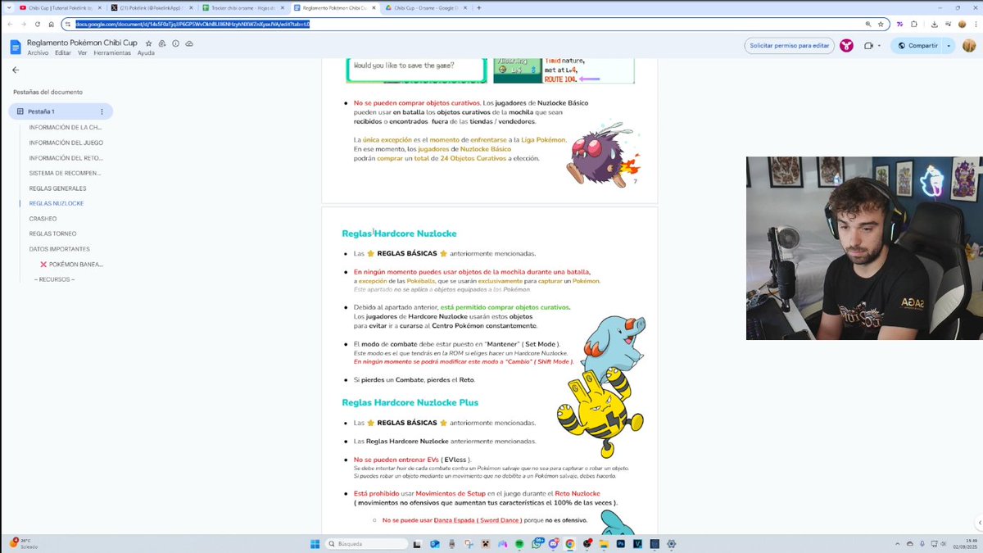Click the move-to-folder icon beside the title
The height and width of the screenshot is (553, 983).
tap(162, 43)
